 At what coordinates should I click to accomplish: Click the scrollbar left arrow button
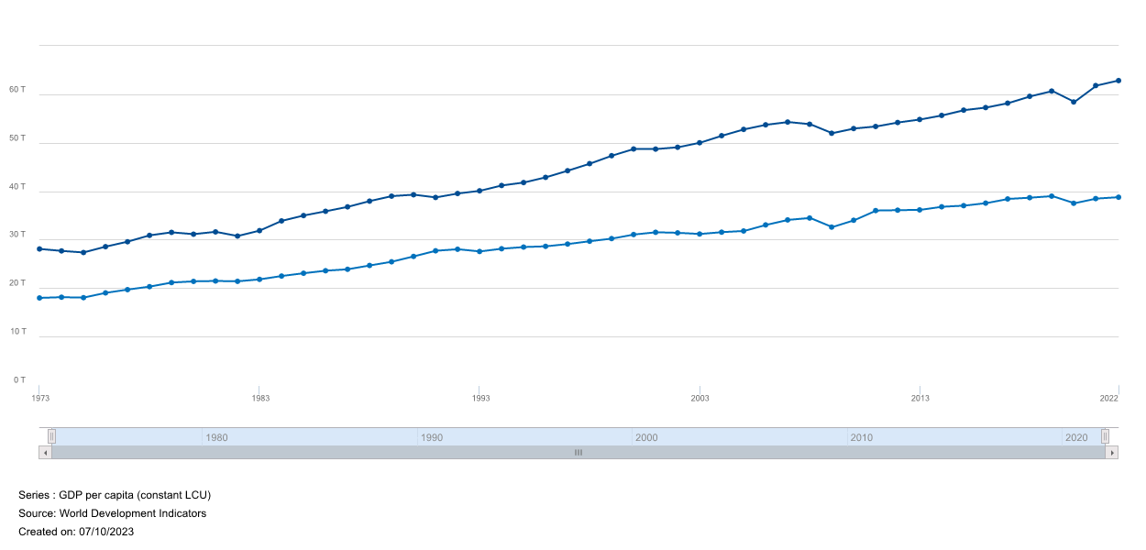pyautogui.click(x=45, y=453)
